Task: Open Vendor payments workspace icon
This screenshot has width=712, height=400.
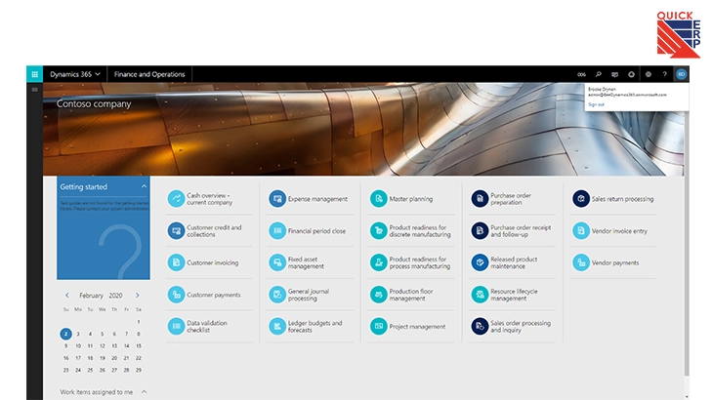Action: (581, 262)
